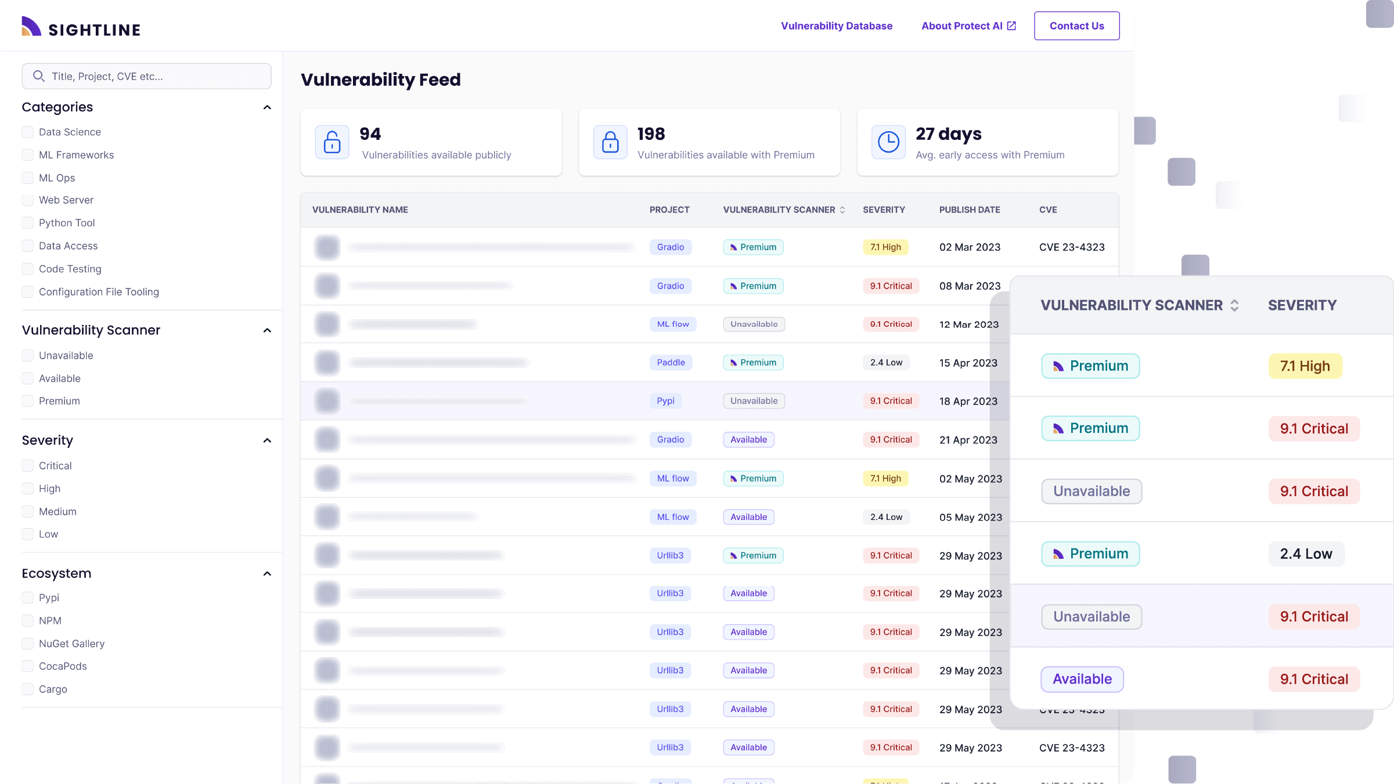Click the external link icon after About Protect AI
This screenshot has width=1394, height=784.
point(1011,26)
